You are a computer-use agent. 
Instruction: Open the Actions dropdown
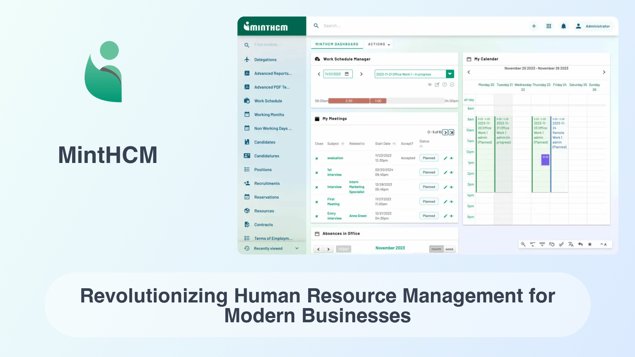pos(379,44)
